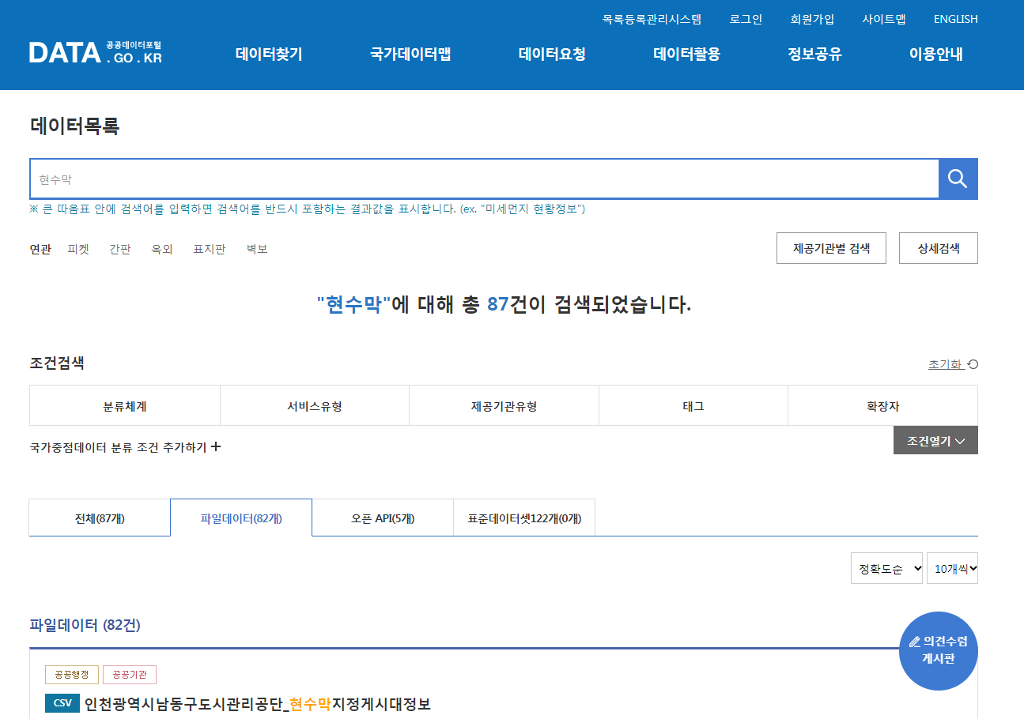Open the 이용안내 main menu

click(936, 55)
